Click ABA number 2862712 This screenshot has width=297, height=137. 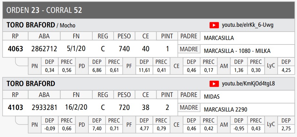44,49
